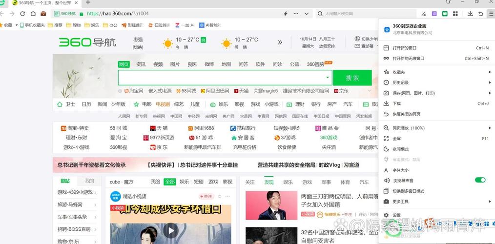Viewport: 495px width, 244px height.
Task: Open a new tab with the plus button
Action: click(x=88, y=2)
